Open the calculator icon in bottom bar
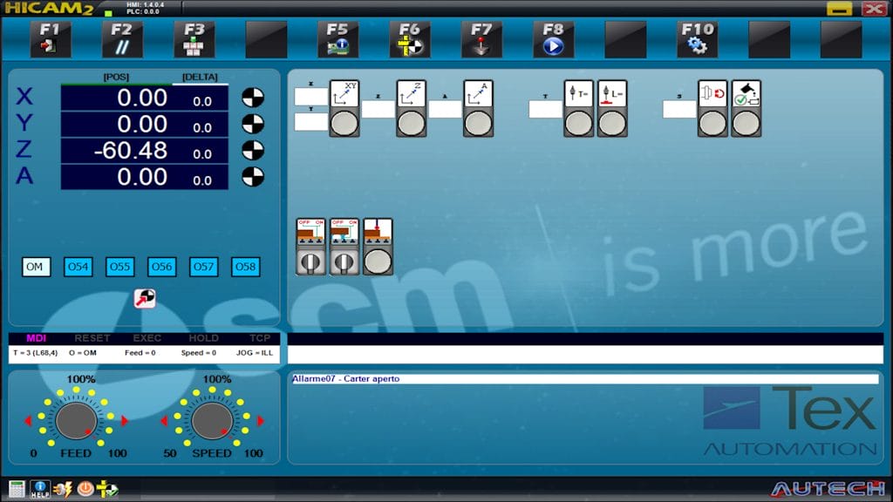Image resolution: width=893 pixels, height=502 pixels. (x=17, y=489)
